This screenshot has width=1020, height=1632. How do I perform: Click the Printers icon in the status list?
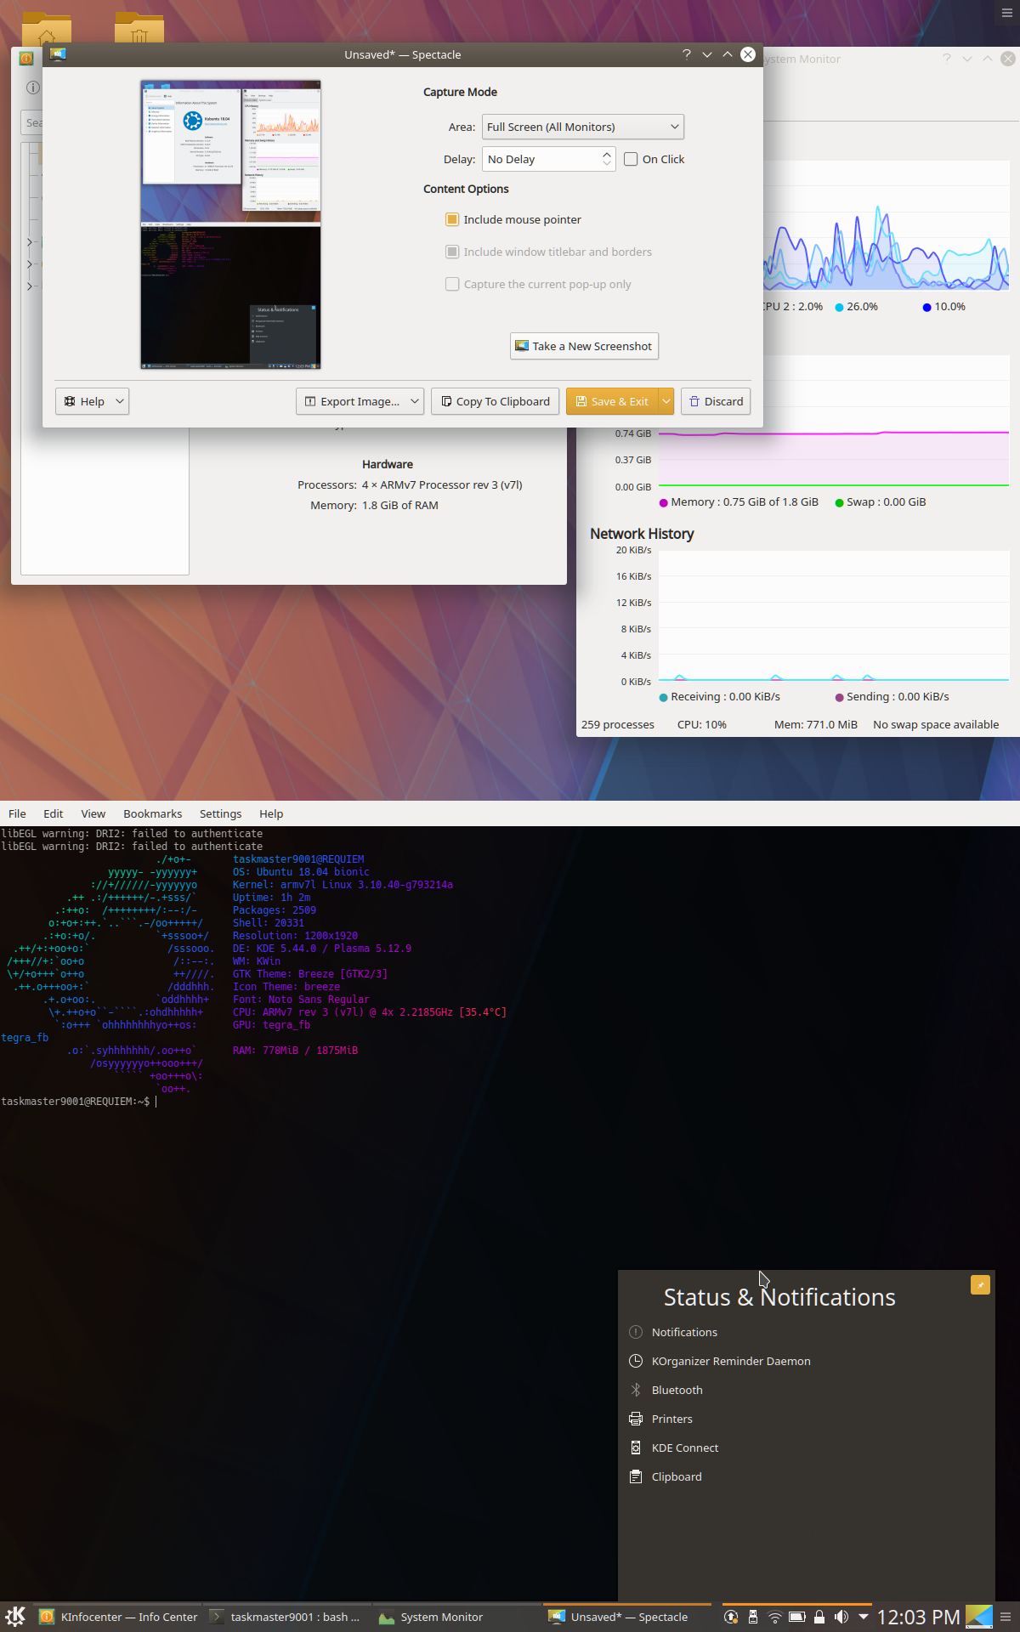636,1419
